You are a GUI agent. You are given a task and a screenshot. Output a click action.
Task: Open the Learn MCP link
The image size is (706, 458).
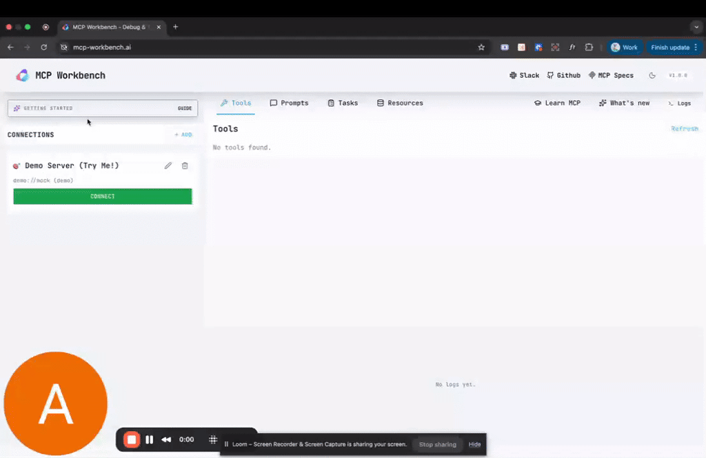click(557, 103)
